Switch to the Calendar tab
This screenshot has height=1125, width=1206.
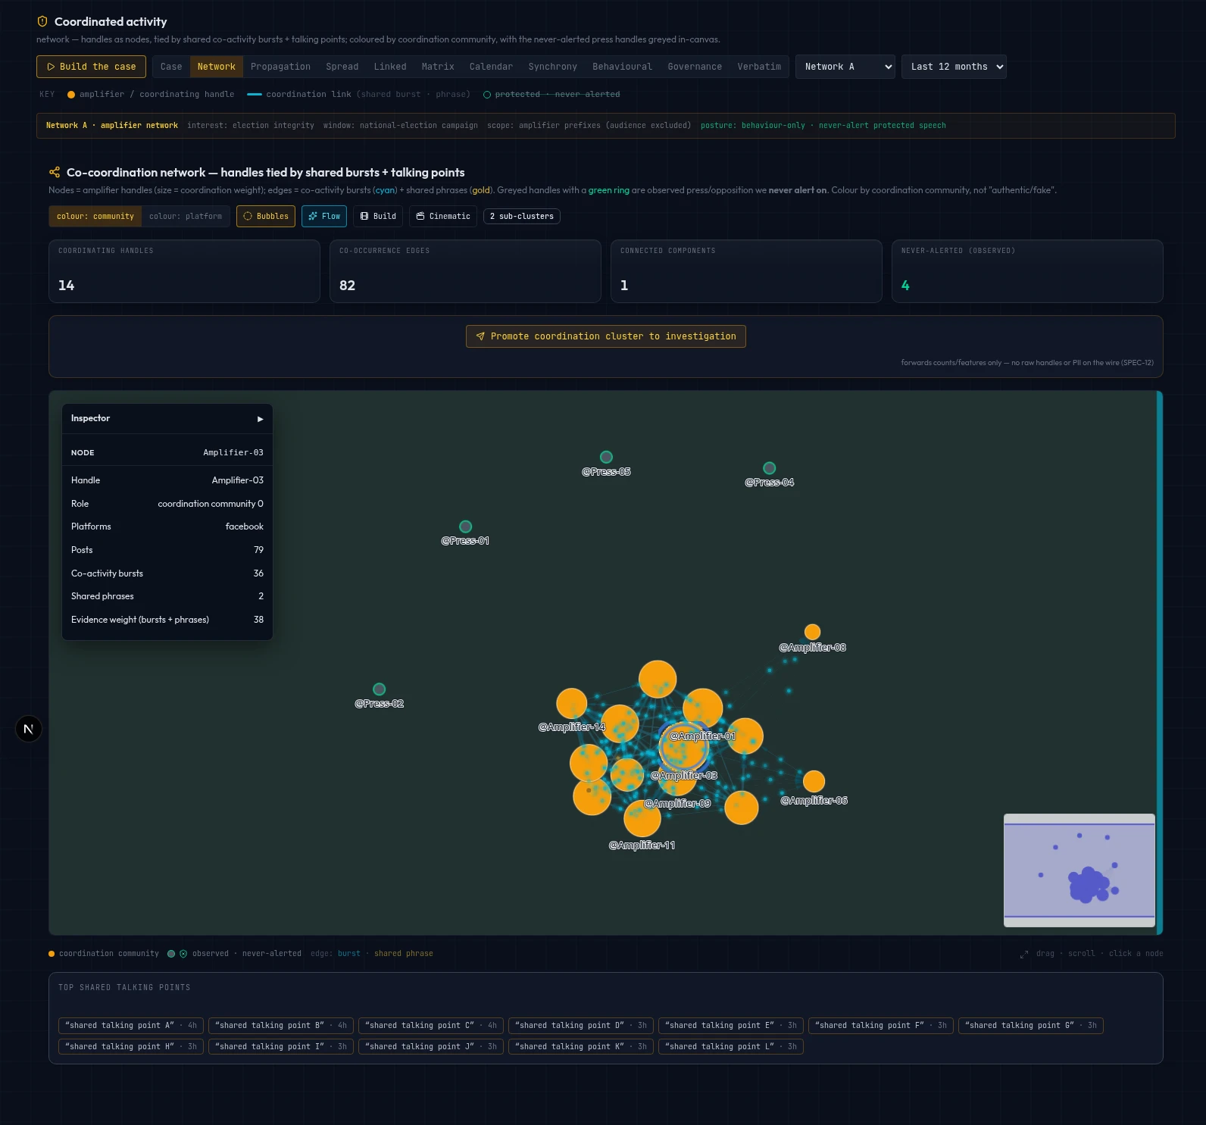point(491,67)
